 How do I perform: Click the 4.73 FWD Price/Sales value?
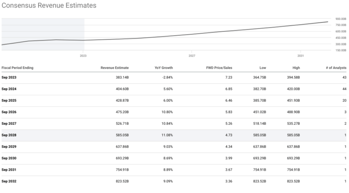pyautogui.click(x=229, y=135)
